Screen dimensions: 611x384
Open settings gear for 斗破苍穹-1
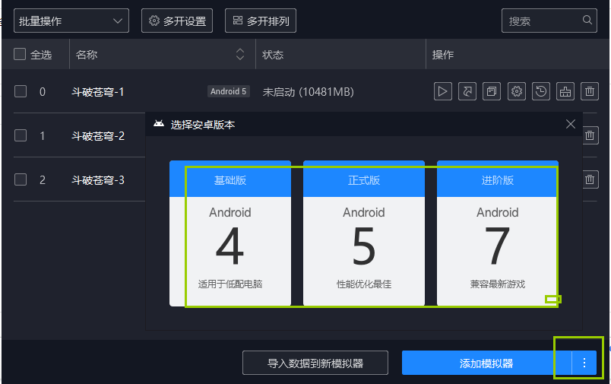(516, 91)
